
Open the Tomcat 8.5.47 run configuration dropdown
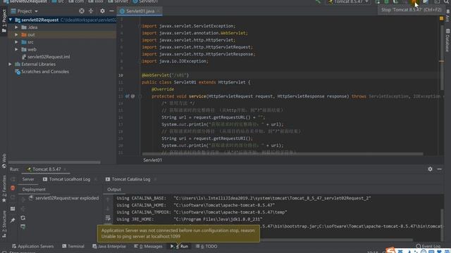tap(348, 1)
